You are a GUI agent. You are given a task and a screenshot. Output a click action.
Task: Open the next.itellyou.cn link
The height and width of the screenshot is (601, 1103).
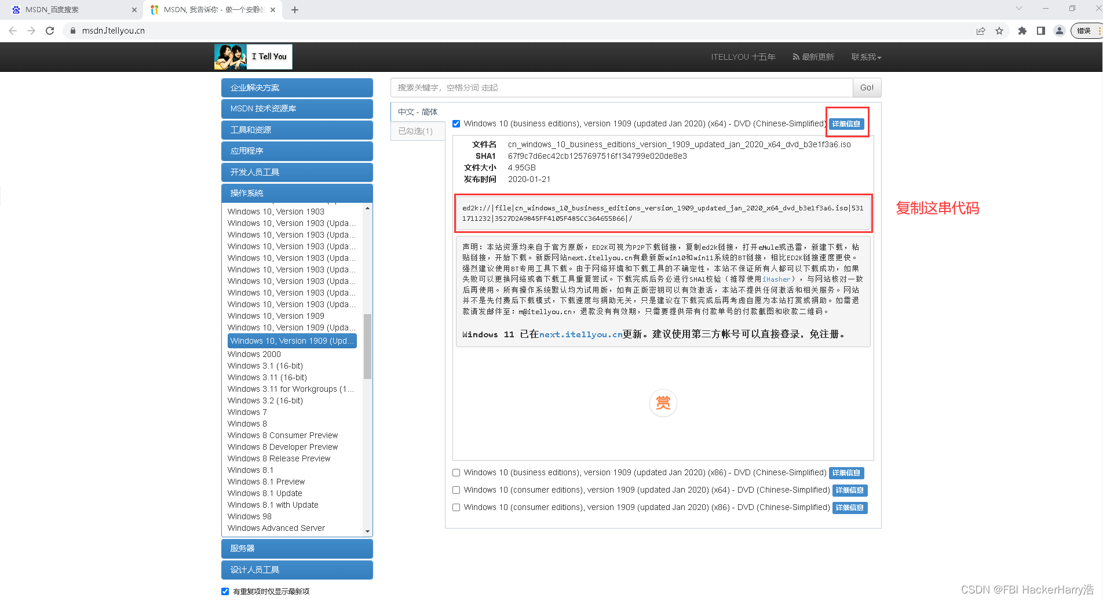[x=580, y=334]
